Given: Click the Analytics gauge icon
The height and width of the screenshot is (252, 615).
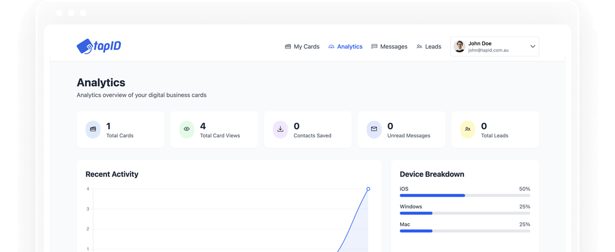Looking at the screenshot, I should [x=331, y=46].
